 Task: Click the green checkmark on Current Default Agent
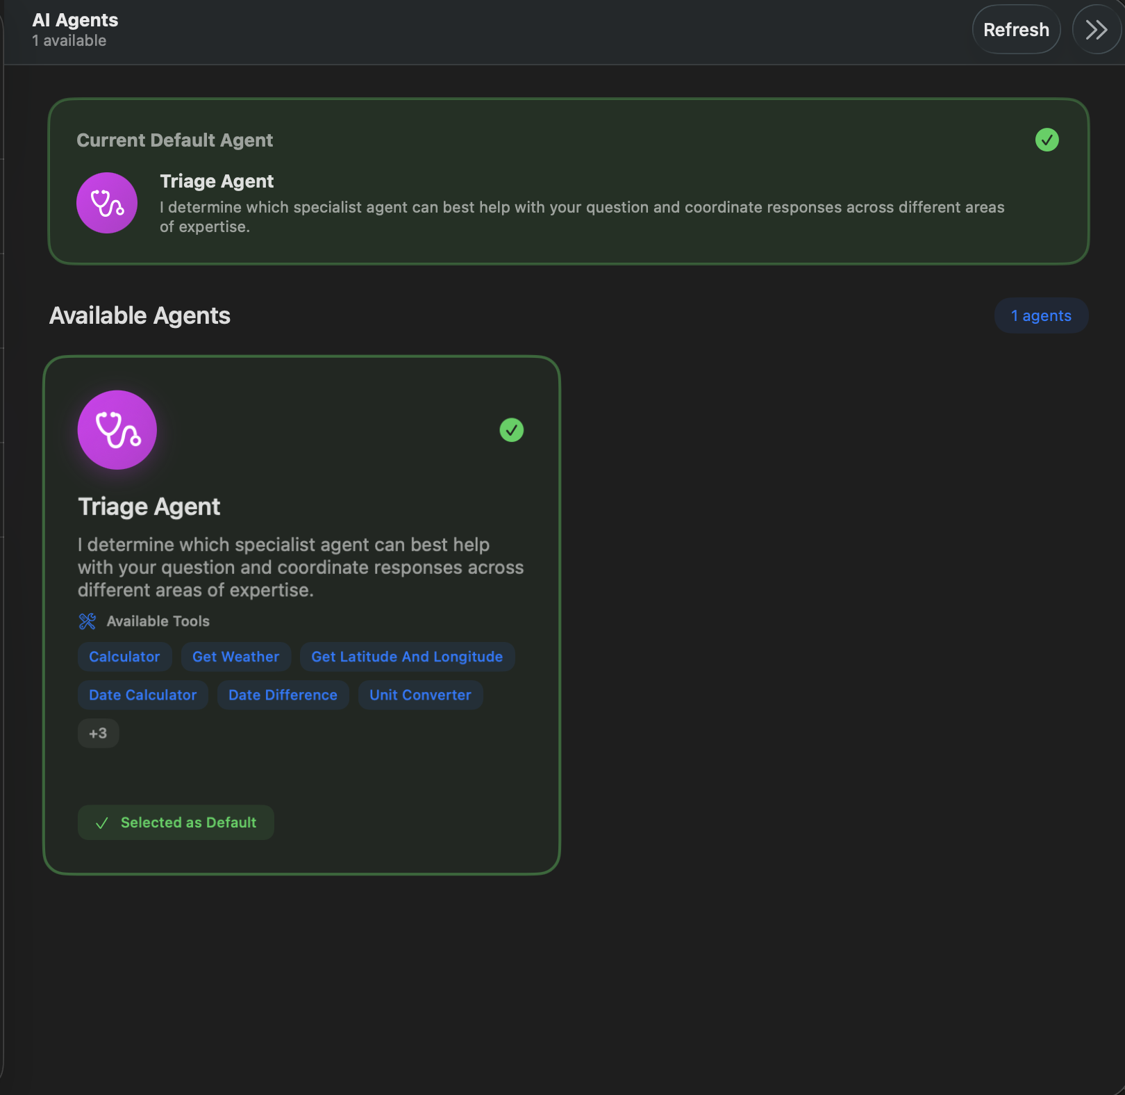point(1047,140)
